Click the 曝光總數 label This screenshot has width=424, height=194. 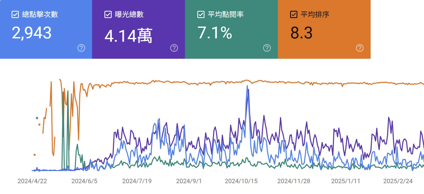pyautogui.click(x=129, y=14)
